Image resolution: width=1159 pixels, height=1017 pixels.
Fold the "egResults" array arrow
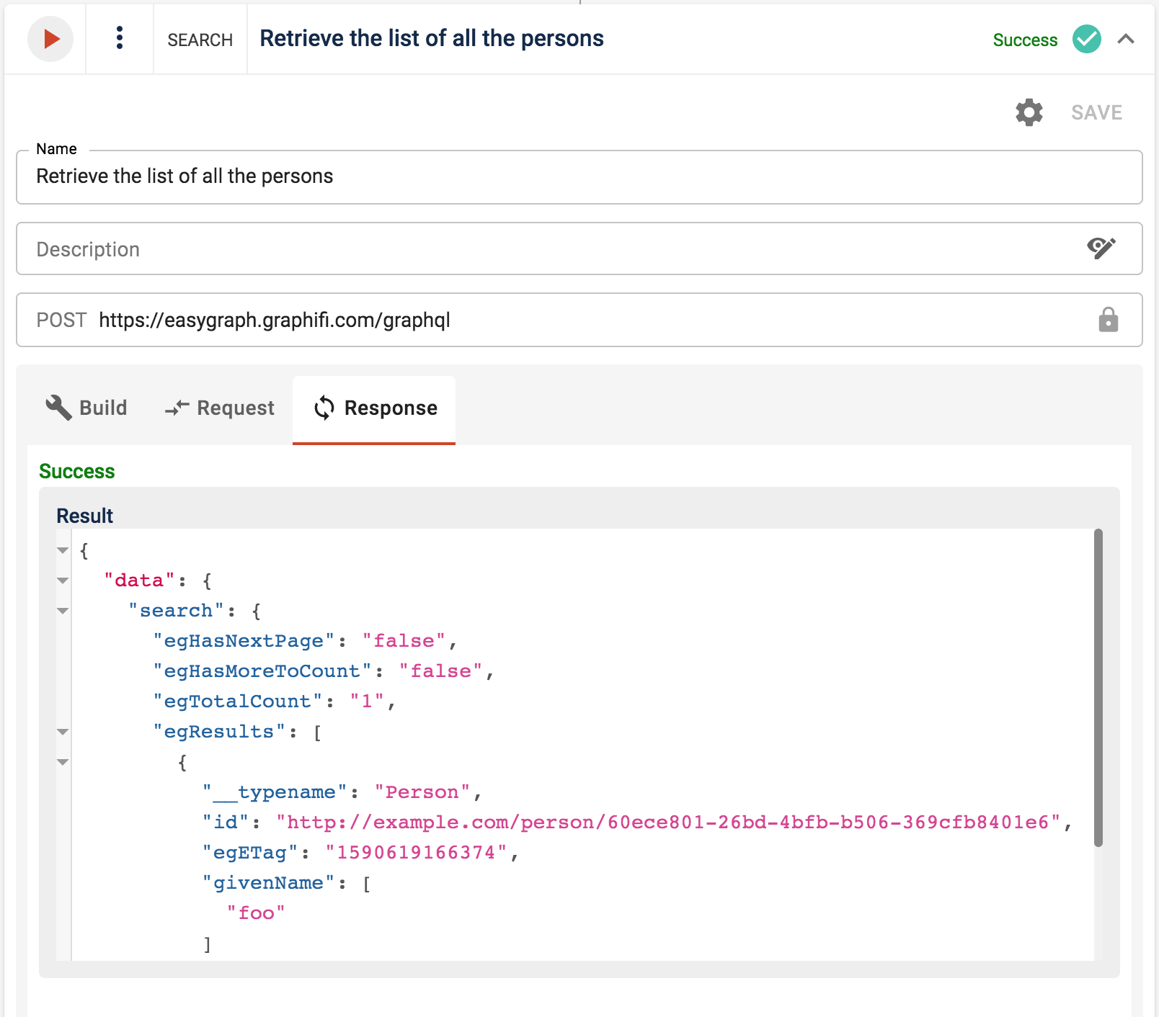63,732
